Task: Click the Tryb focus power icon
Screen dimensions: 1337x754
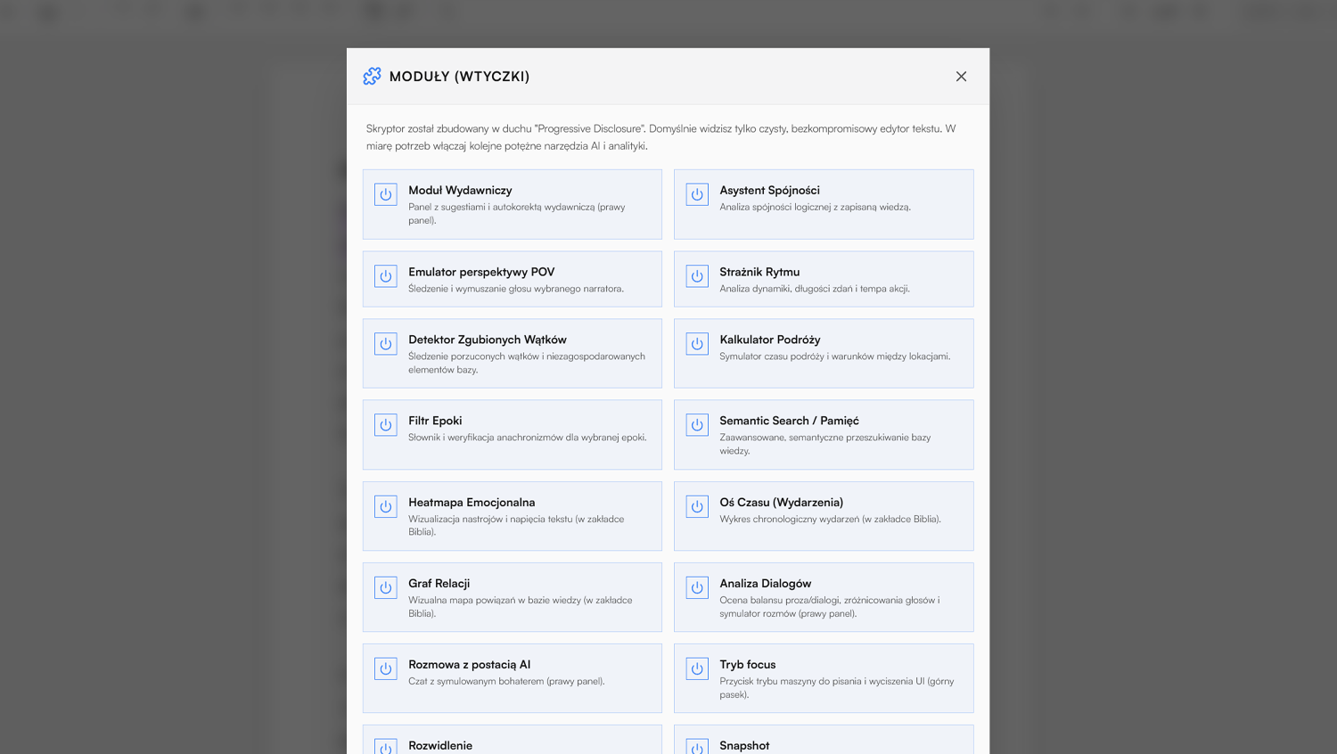Action: (697, 668)
